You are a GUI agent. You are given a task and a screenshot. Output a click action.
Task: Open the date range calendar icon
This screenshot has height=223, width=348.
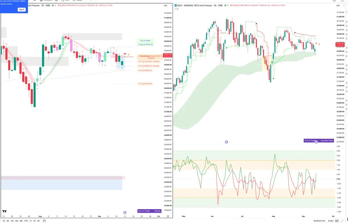[x=44, y=221]
